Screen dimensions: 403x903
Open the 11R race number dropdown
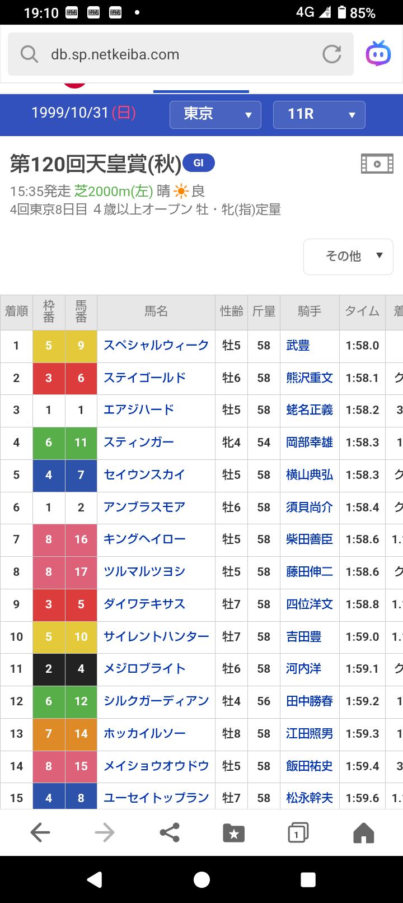319,114
